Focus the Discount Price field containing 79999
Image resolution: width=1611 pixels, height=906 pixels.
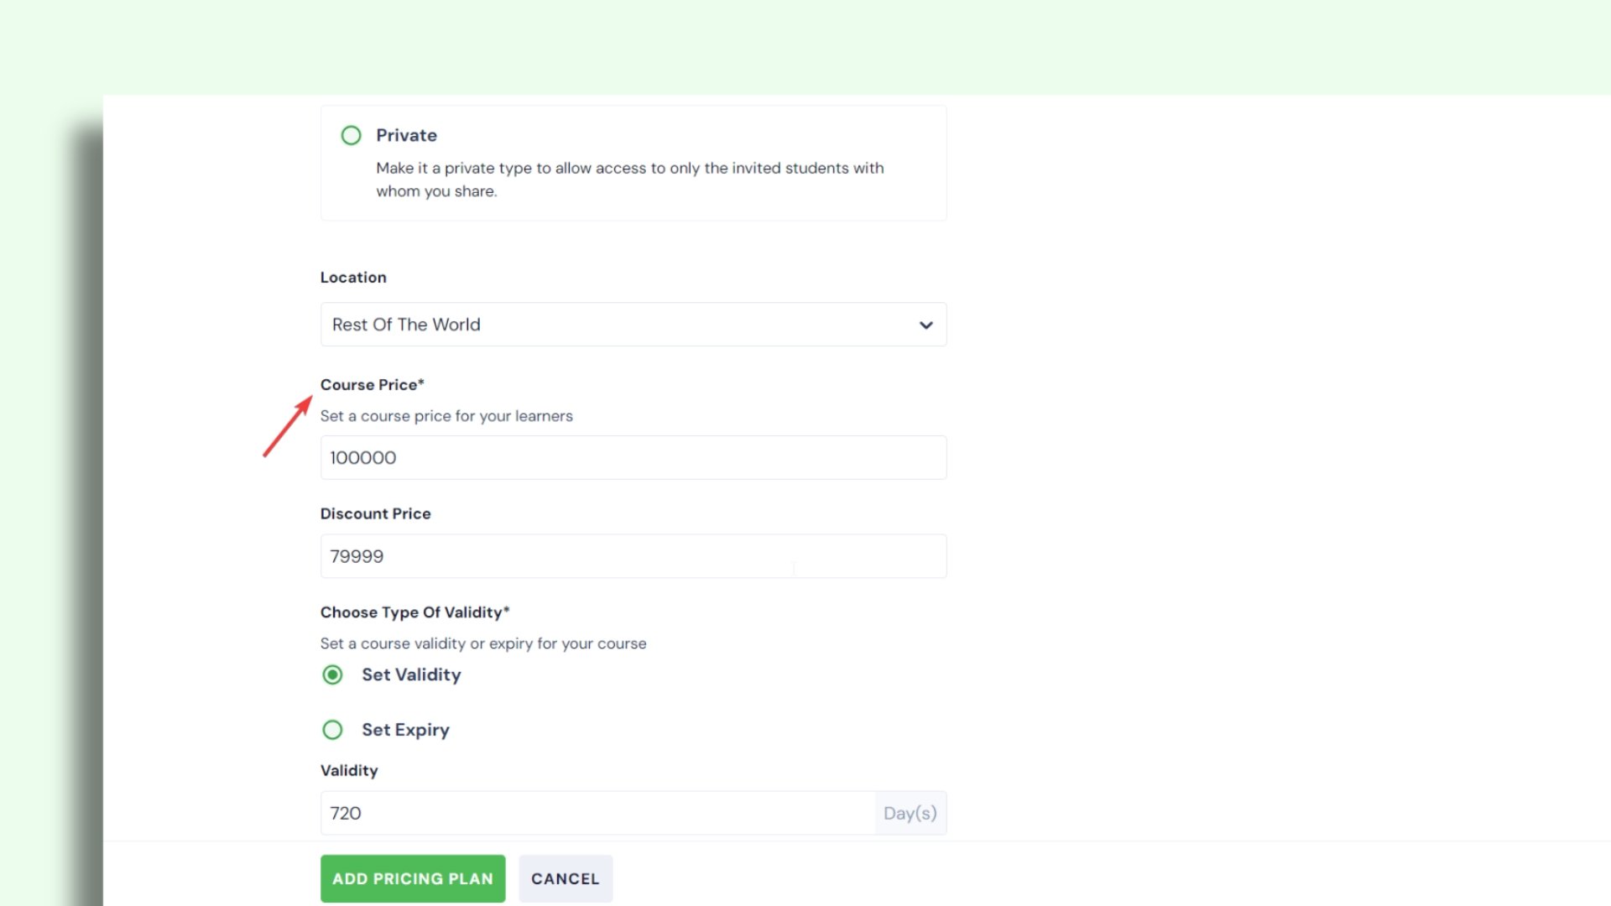(633, 556)
